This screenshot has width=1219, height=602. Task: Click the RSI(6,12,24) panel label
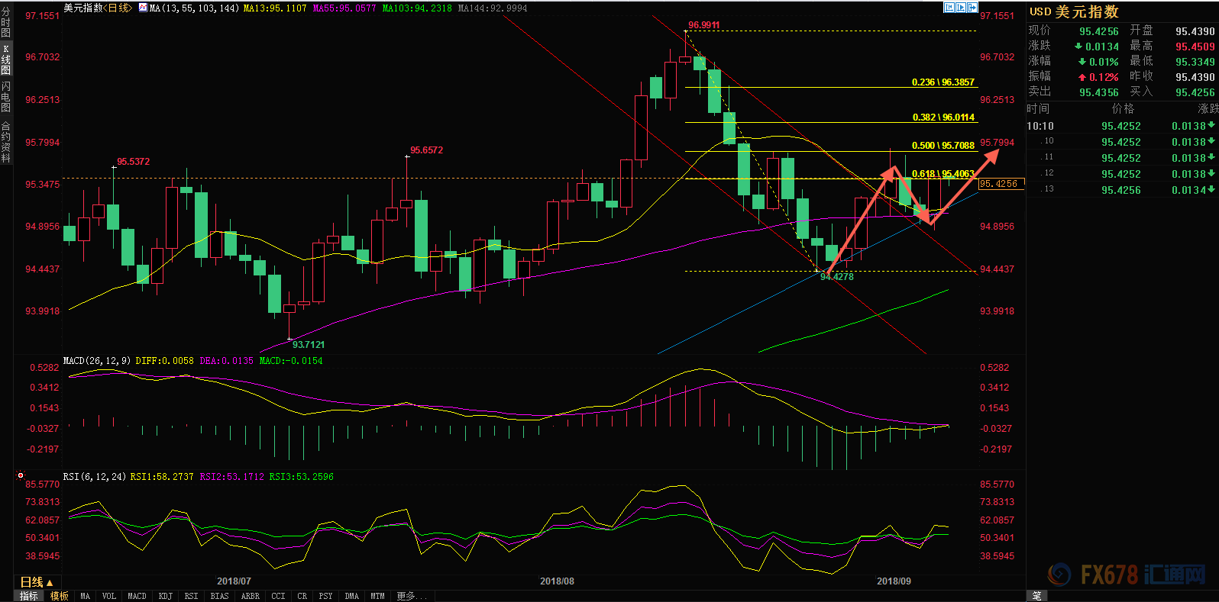click(x=95, y=477)
